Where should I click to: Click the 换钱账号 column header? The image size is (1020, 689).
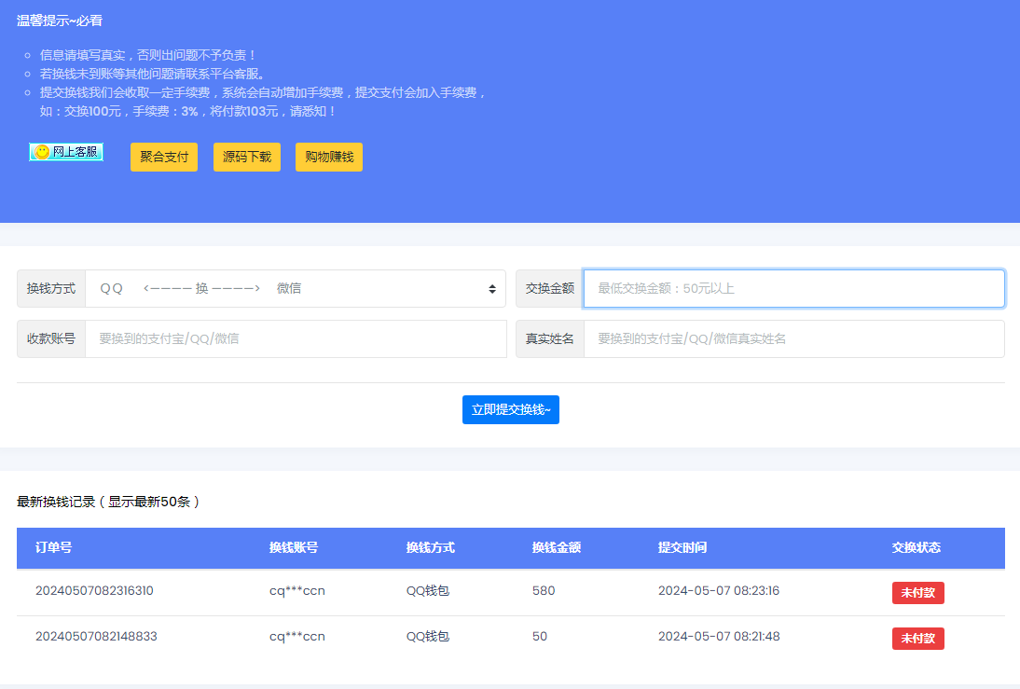pos(294,548)
